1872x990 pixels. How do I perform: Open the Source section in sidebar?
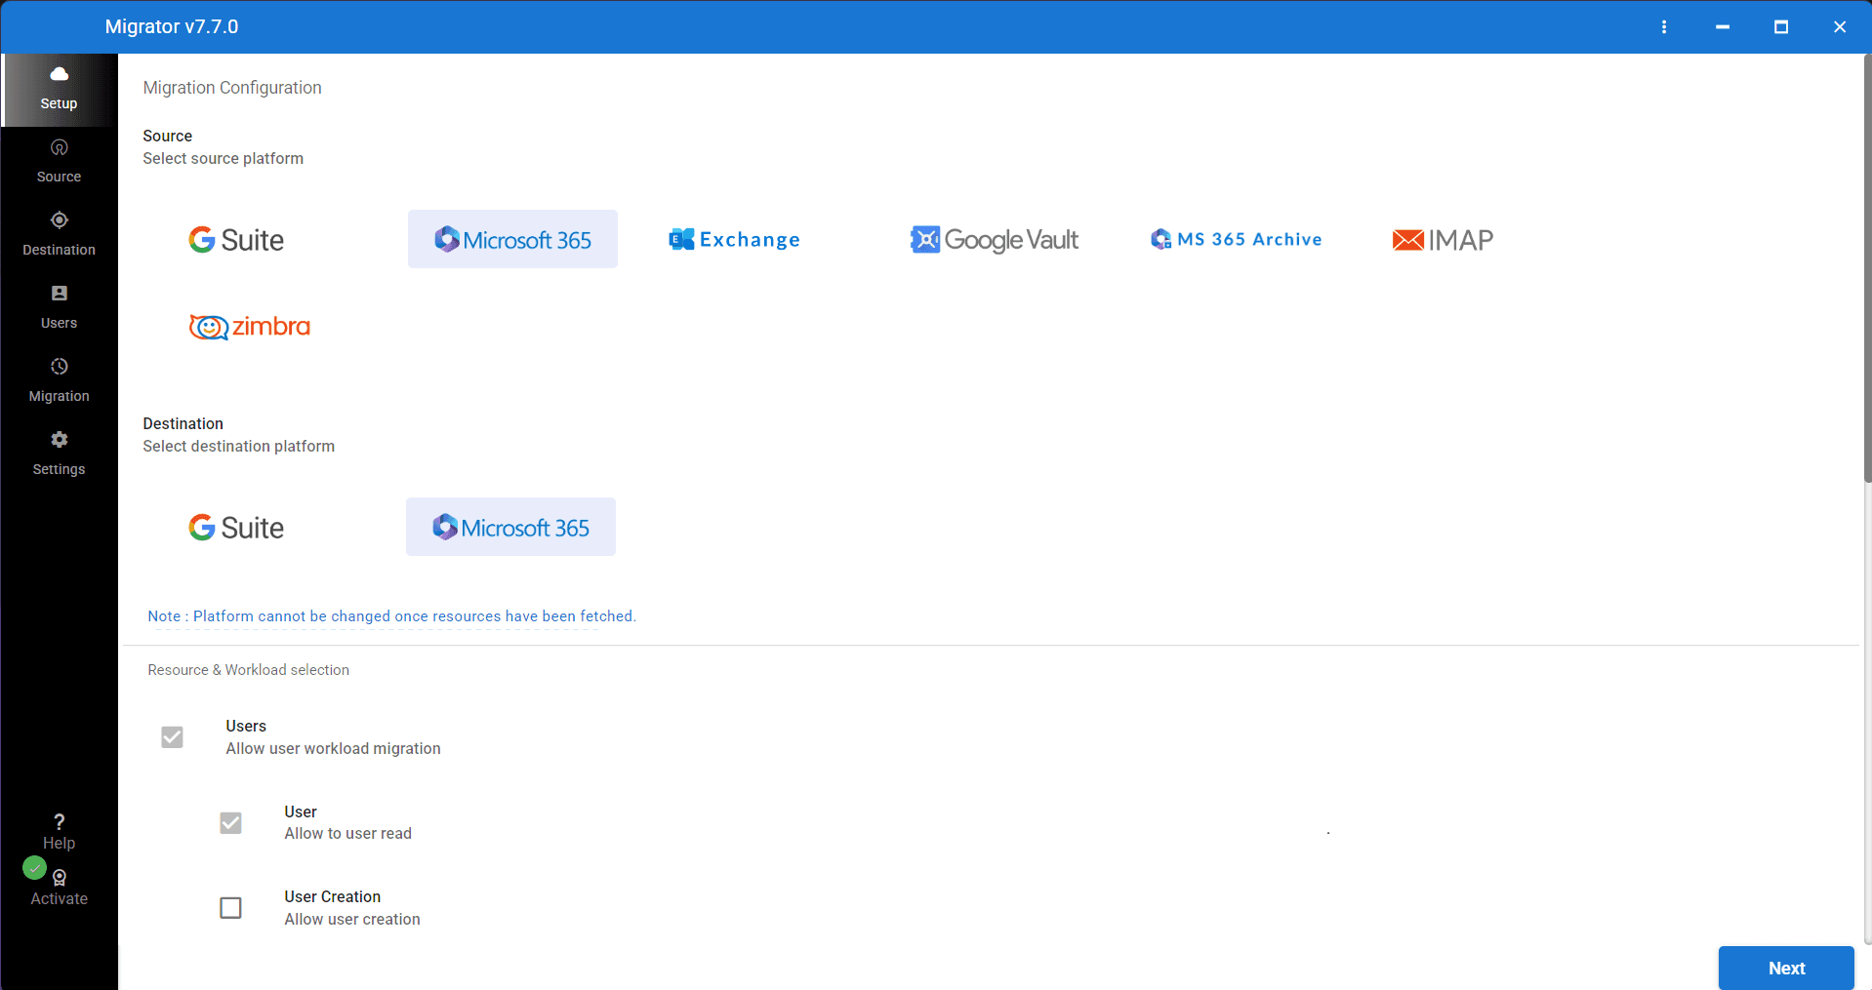click(x=59, y=160)
